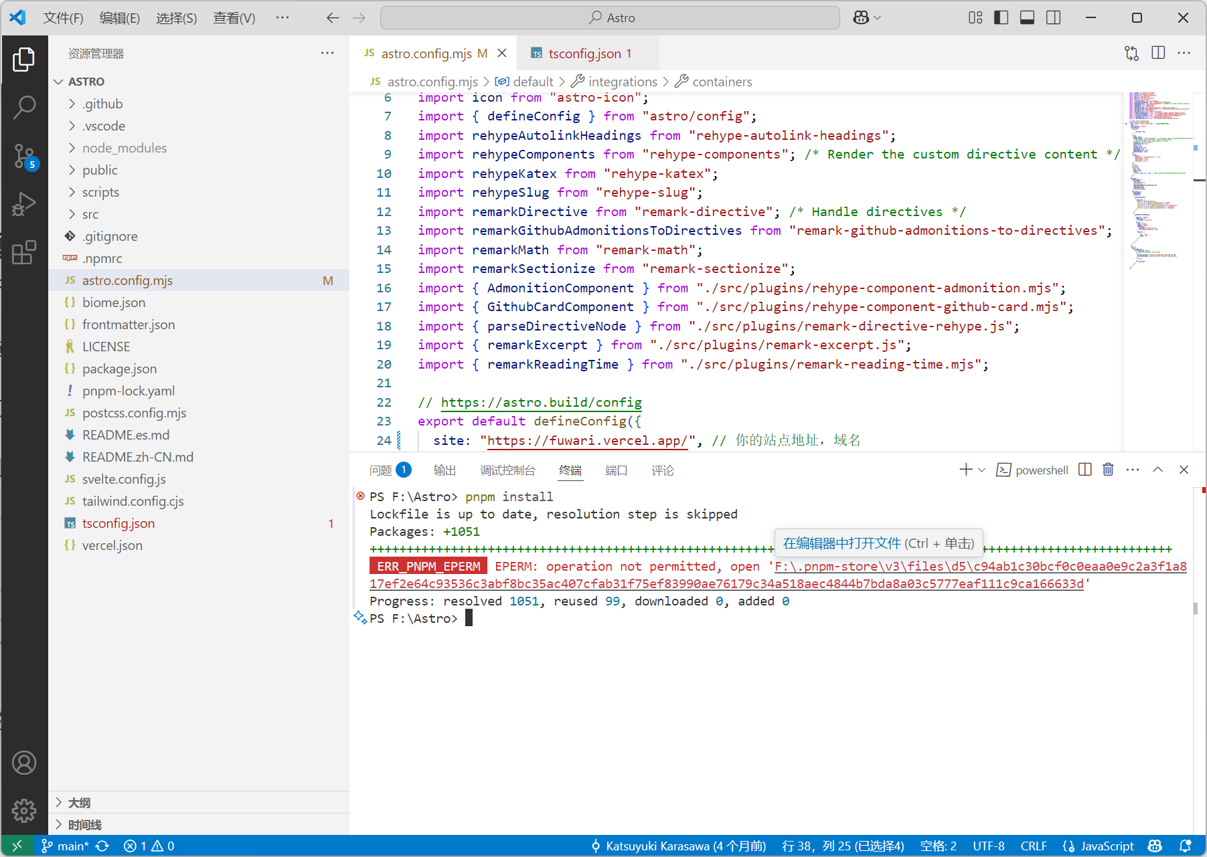Expand the scripts folder
1207x857 pixels.
click(x=199, y=192)
